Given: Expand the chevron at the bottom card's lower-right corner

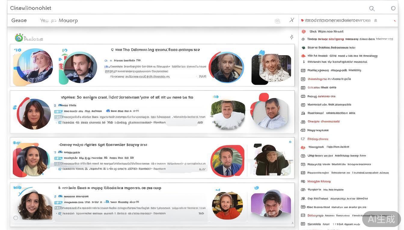Looking at the screenshot, I should click(292, 223).
